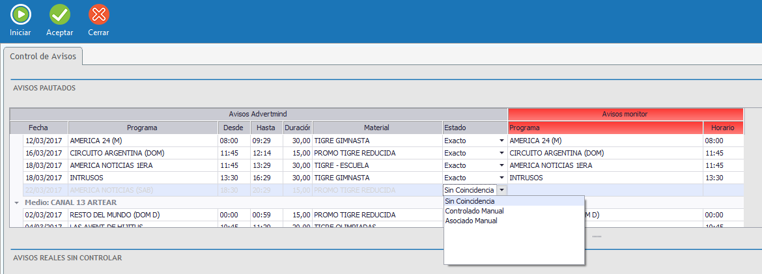The width and height of the screenshot is (762, 274).
Task: Switch to the Control de Avisos tab
Action: pos(43,57)
